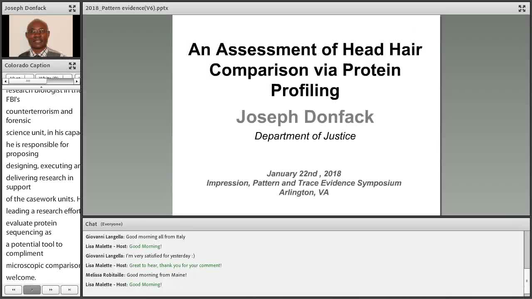The image size is (532, 299).
Task: Click the '(Everyone)' chat audience label
Action: pos(111,224)
